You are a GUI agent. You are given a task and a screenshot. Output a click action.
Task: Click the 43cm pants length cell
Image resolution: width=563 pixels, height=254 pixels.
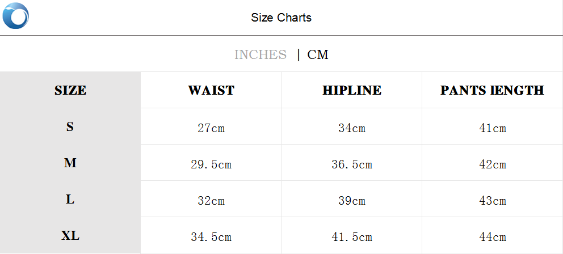pos(492,201)
